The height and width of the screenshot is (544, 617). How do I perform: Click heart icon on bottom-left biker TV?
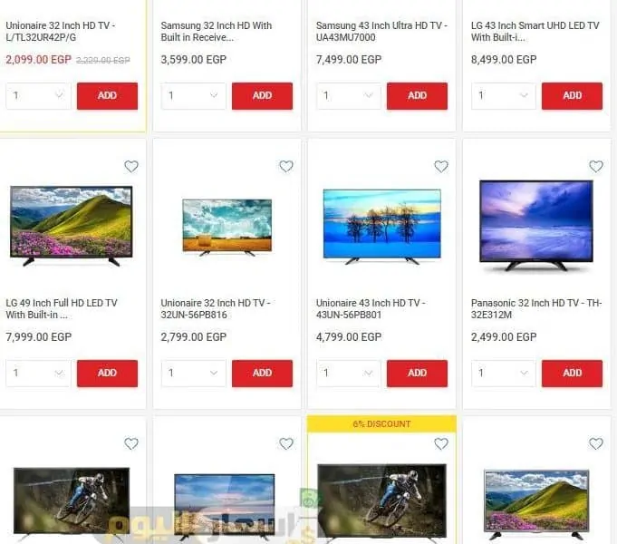[x=131, y=444]
